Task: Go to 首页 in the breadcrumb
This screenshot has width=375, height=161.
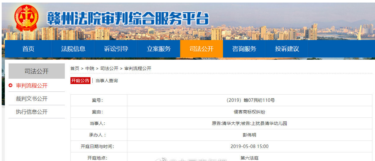Action: (x=75, y=68)
